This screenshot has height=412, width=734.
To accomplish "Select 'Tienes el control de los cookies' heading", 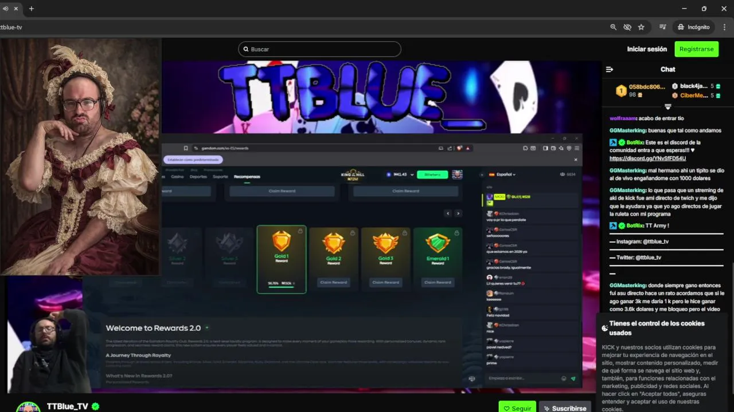I will tap(657, 328).
